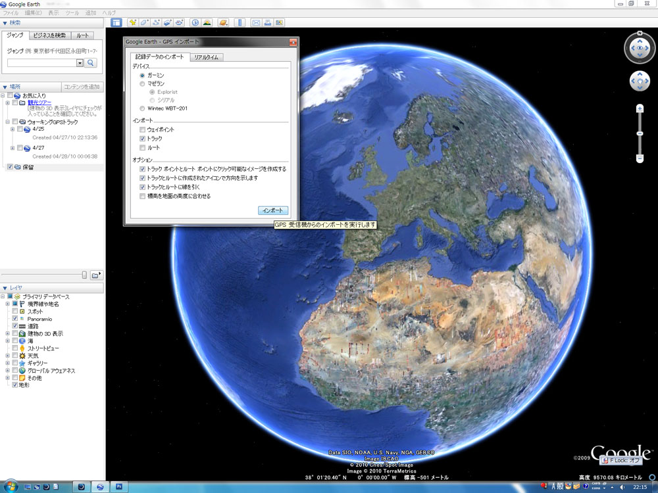Collapse the 場所 panel triangle
This screenshot has width=658, height=493.
(5, 87)
